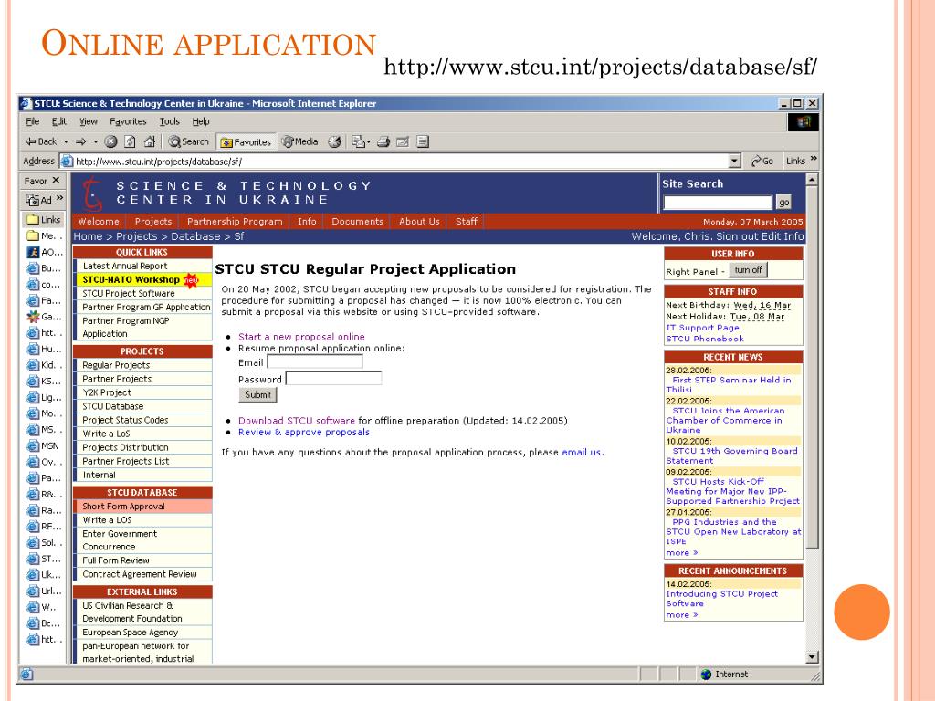
Task: Select the About Us nav tab
Action: point(419,221)
